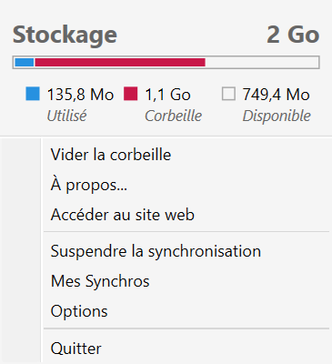Click the italic Corbeille label
This screenshot has width=332, height=364.
pyautogui.click(x=173, y=116)
